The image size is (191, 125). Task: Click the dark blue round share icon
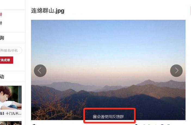(162, 125)
